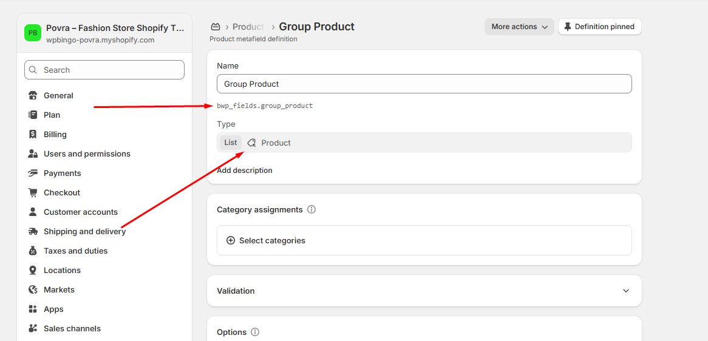The width and height of the screenshot is (708, 341).
Task: Toggle the Definition pinned button
Action: click(x=600, y=27)
